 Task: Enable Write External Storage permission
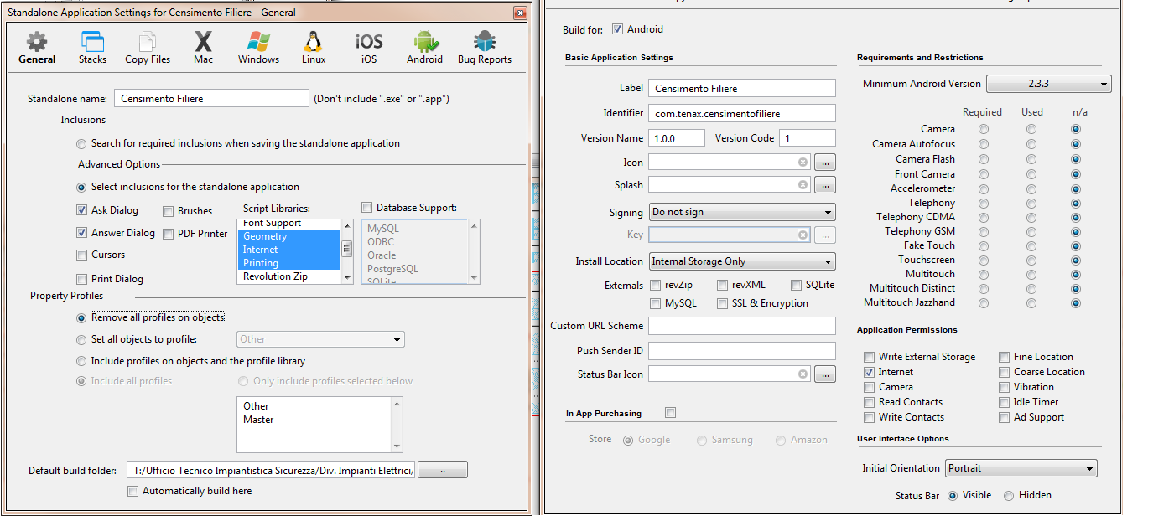870,357
